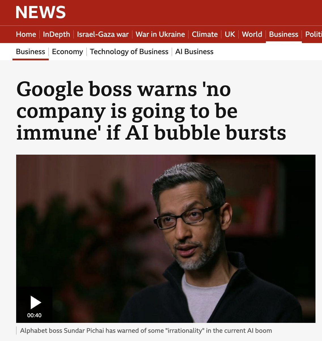This screenshot has width=322, height=341.
Task: Go to the InDepth section
Action: (56, 34)
